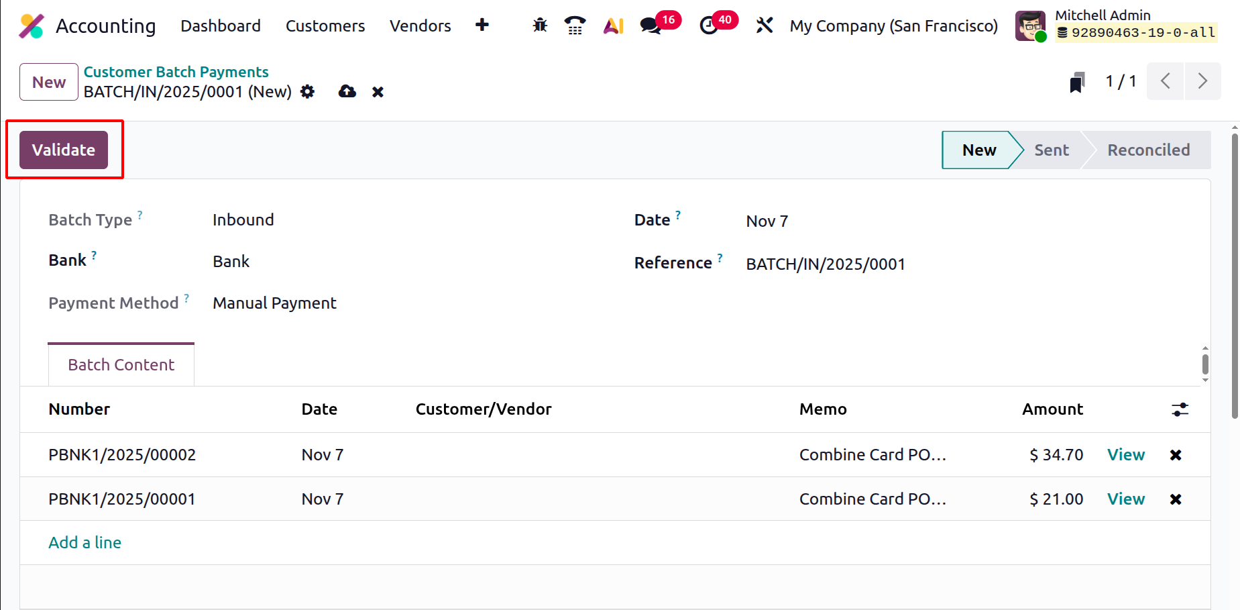Open the Customers menu
The height and width of the screenshot is (610, 1240).
point(325,26)
